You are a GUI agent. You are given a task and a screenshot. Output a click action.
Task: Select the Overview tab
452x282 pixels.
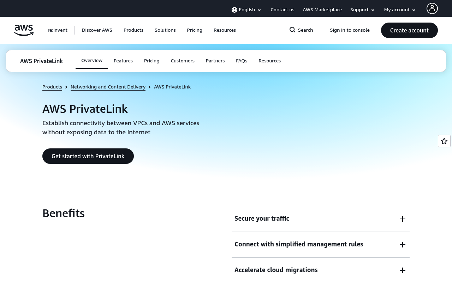(92, 61)
